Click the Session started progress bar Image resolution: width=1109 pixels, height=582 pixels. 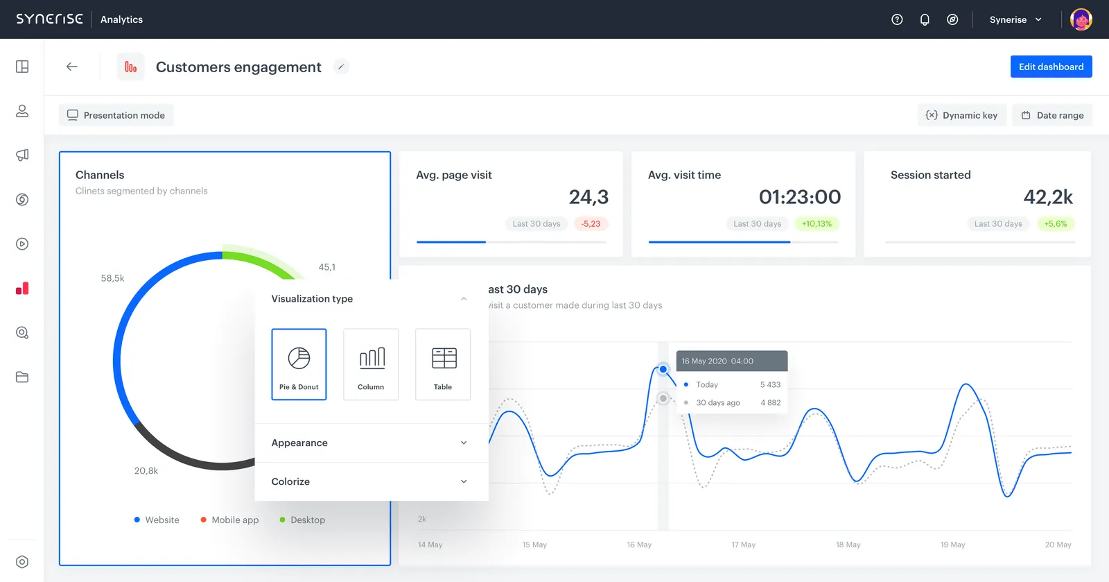(980, 242)
